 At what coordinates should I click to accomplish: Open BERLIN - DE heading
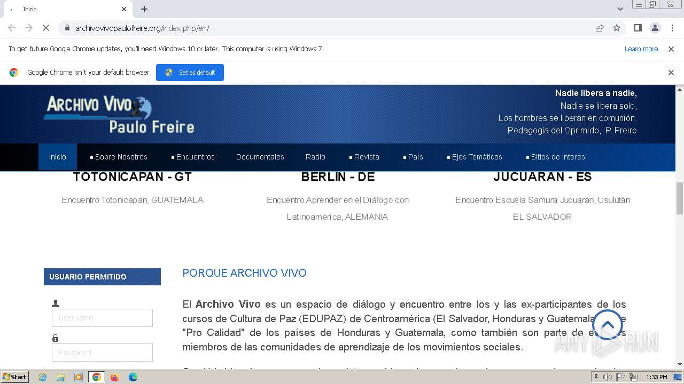(x=338, y=177)
